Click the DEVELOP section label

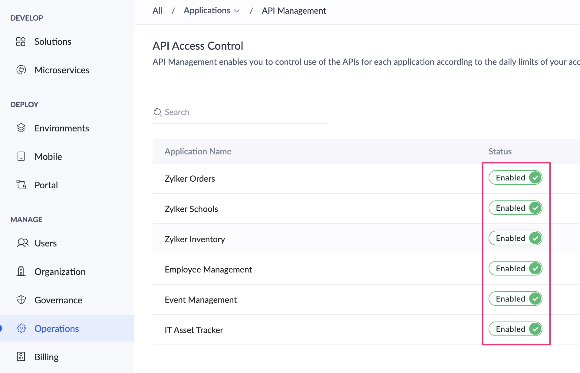[27, 18]
